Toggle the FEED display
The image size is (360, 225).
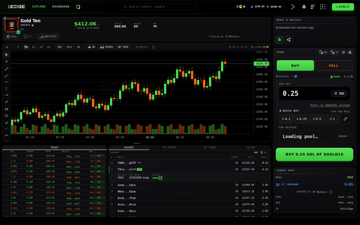123,47
